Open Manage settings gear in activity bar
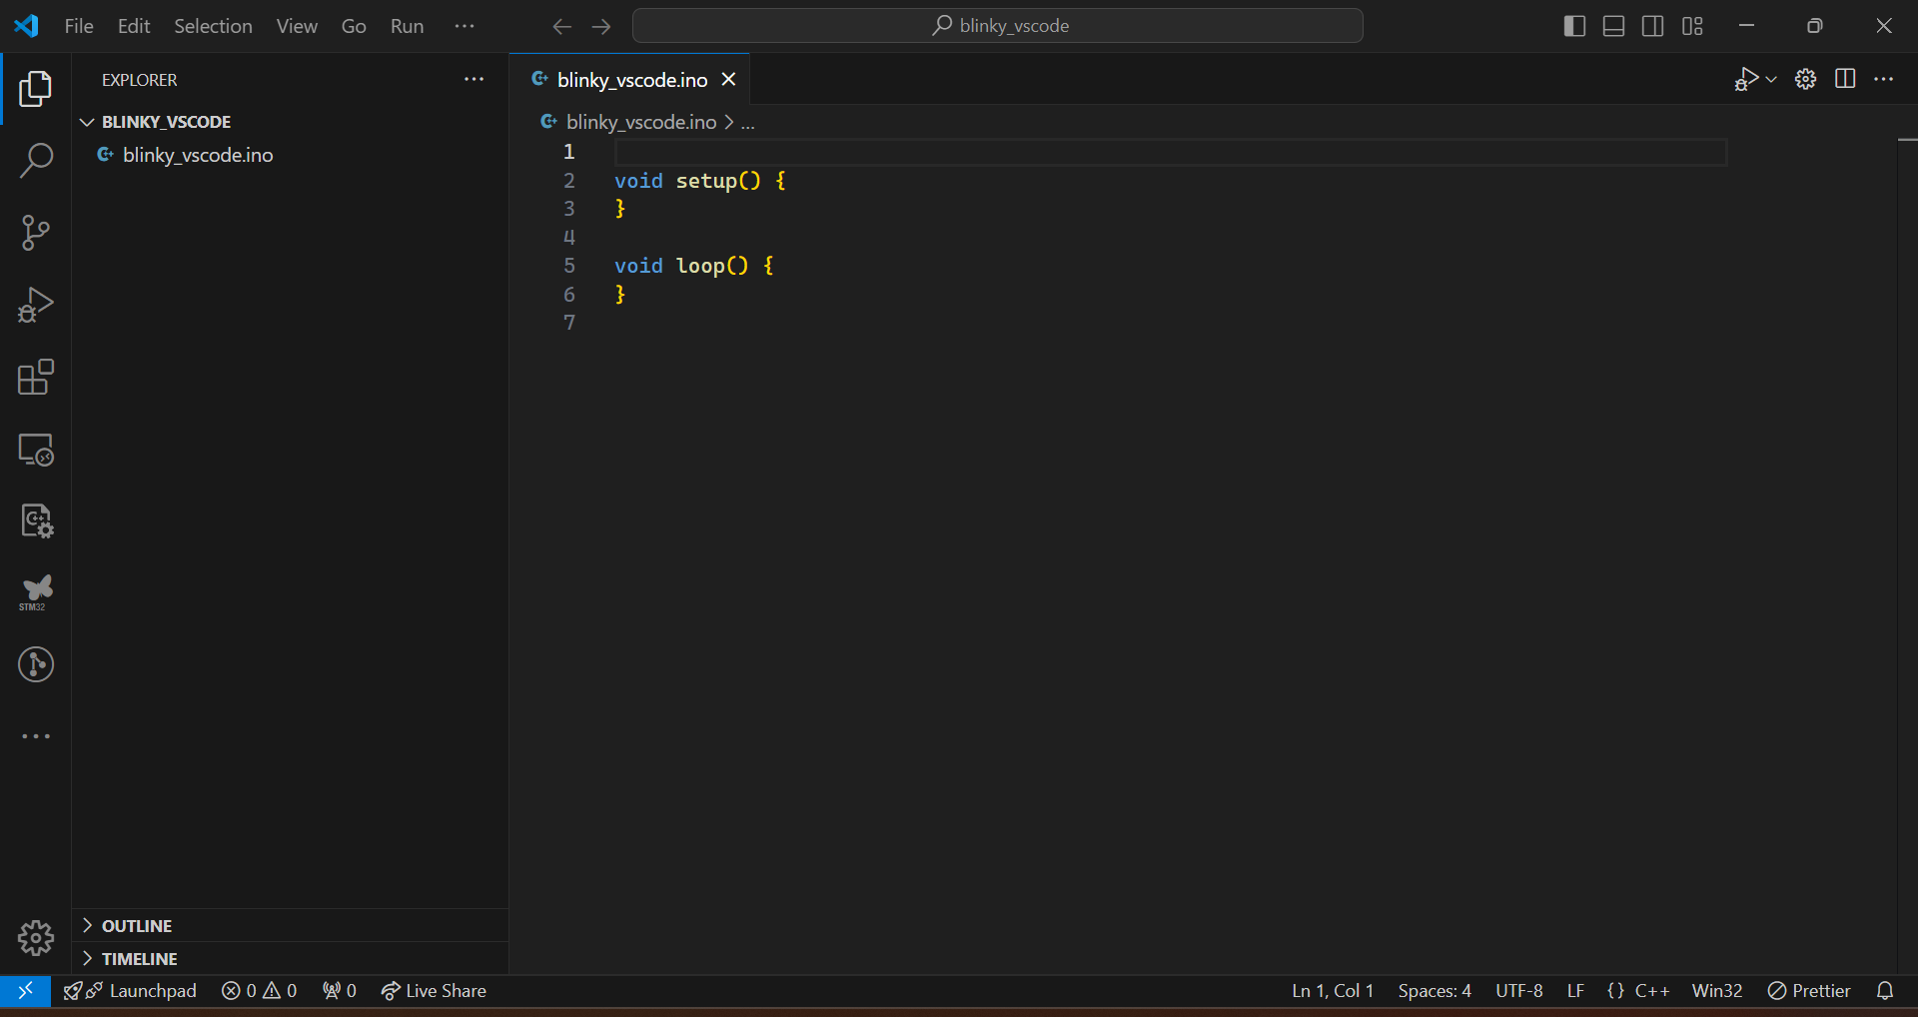 pyautogui.click(x=36, y=938)
